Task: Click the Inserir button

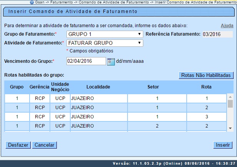Action: click(223, 145)
